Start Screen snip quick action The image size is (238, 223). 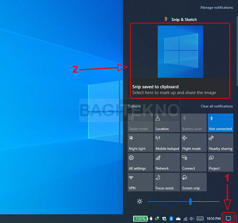point(194,182)
